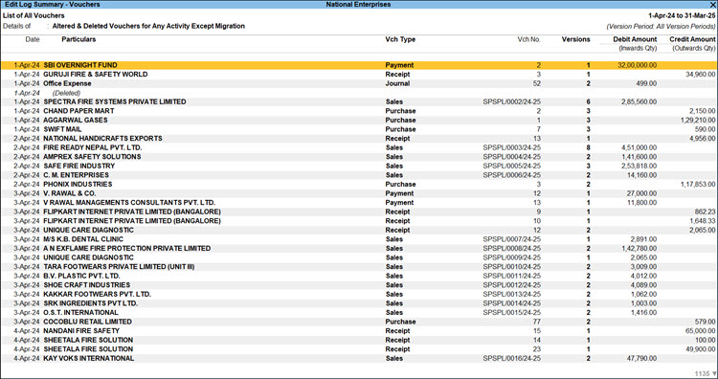Select NANDANI FIRE SAFETY receipt row
This screenshot has width=718, height=379.
click(359, 331)
